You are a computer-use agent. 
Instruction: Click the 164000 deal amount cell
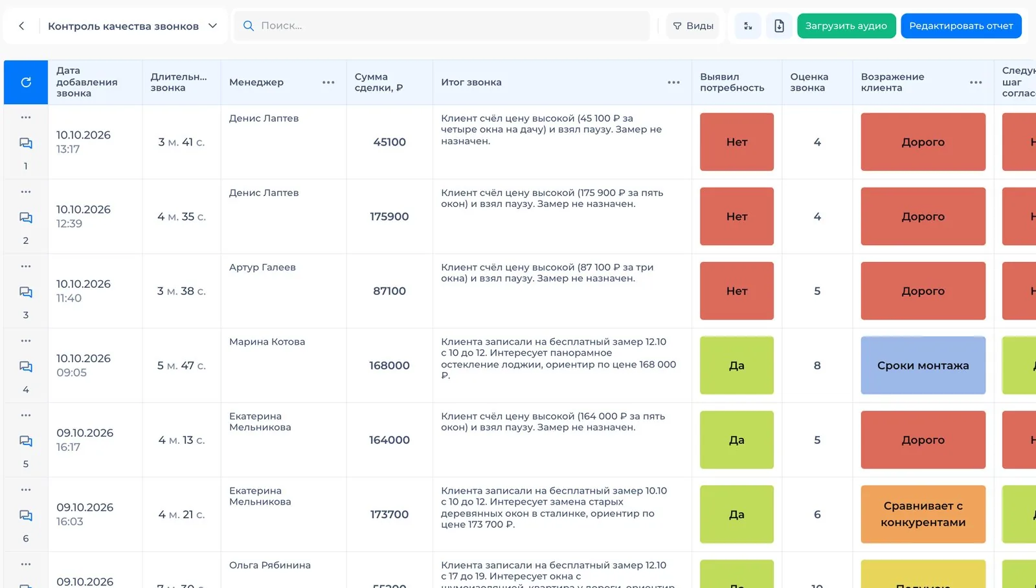389,440
